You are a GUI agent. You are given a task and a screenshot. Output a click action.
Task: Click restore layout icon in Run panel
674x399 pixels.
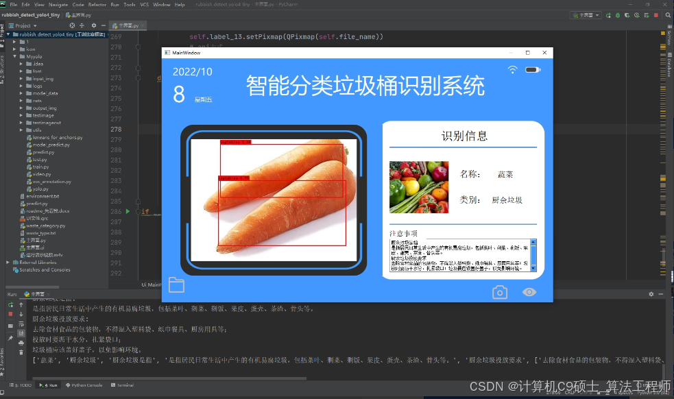(x=10, y=326)
